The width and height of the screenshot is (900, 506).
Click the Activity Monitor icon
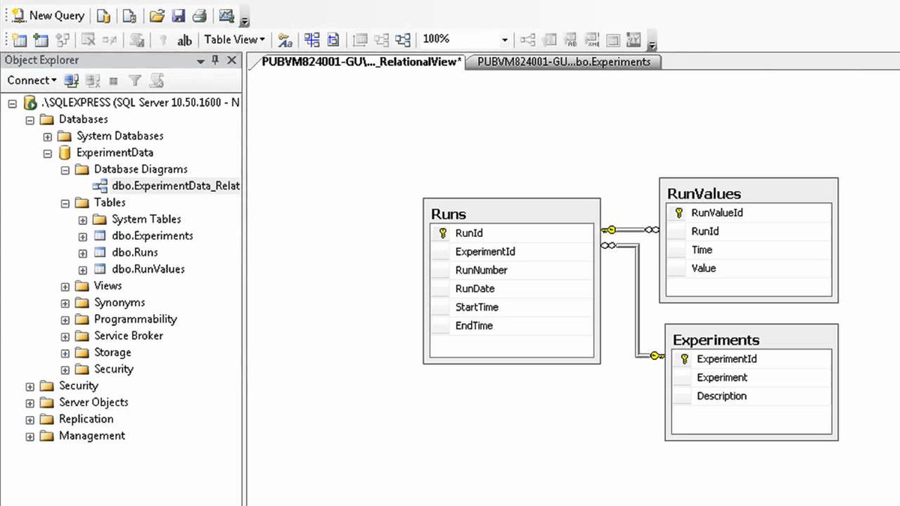pyautogui.click(x=226, y=15)
